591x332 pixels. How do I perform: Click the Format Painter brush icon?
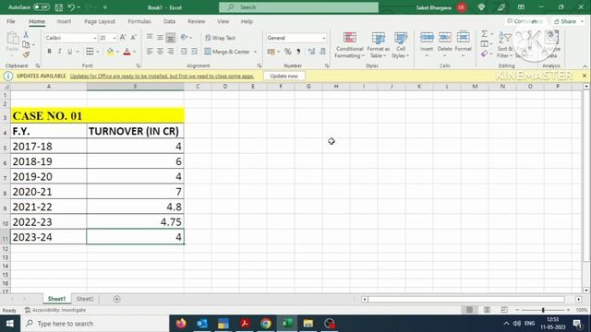tap(26, 54)
